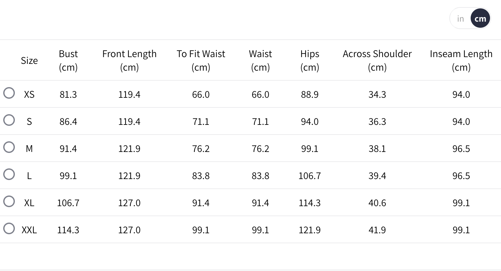Click the Bust (cm) column header

[68, 60]
